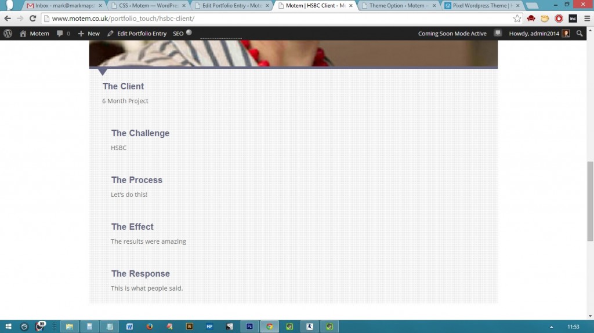This screenshot has width=594, height=333.
Task: Click The Effect heading
Action: 132,226
